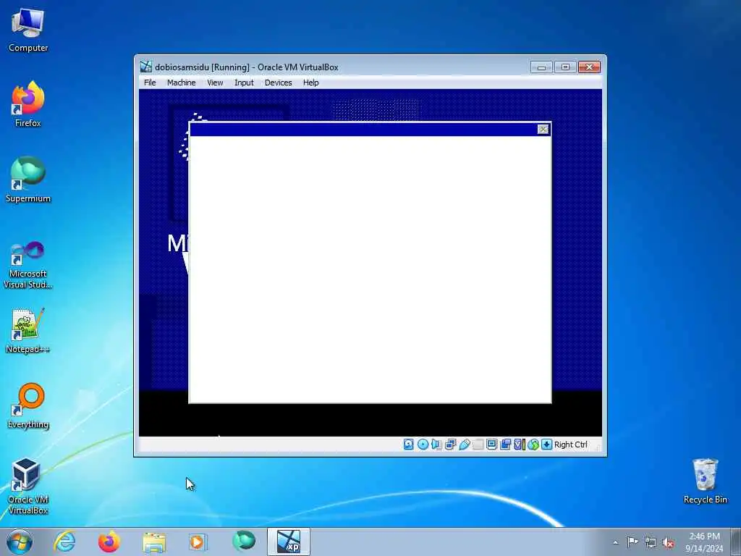
Task: Show hidden system tray icons
Action: 615,542
